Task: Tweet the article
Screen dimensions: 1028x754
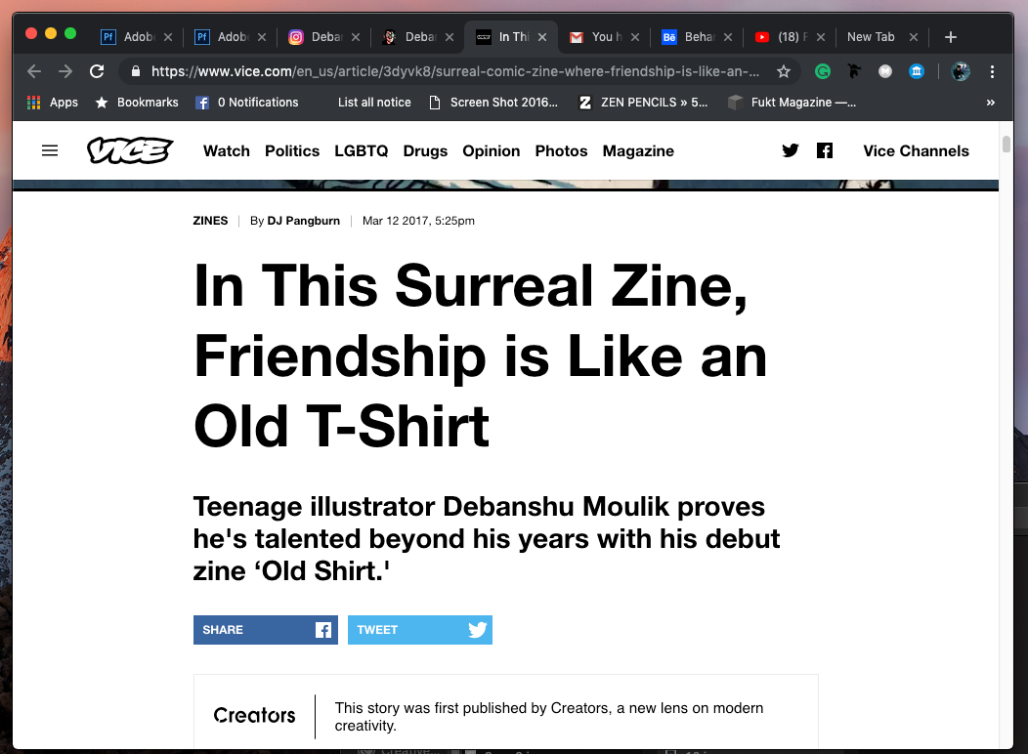Action: point(419,630)
